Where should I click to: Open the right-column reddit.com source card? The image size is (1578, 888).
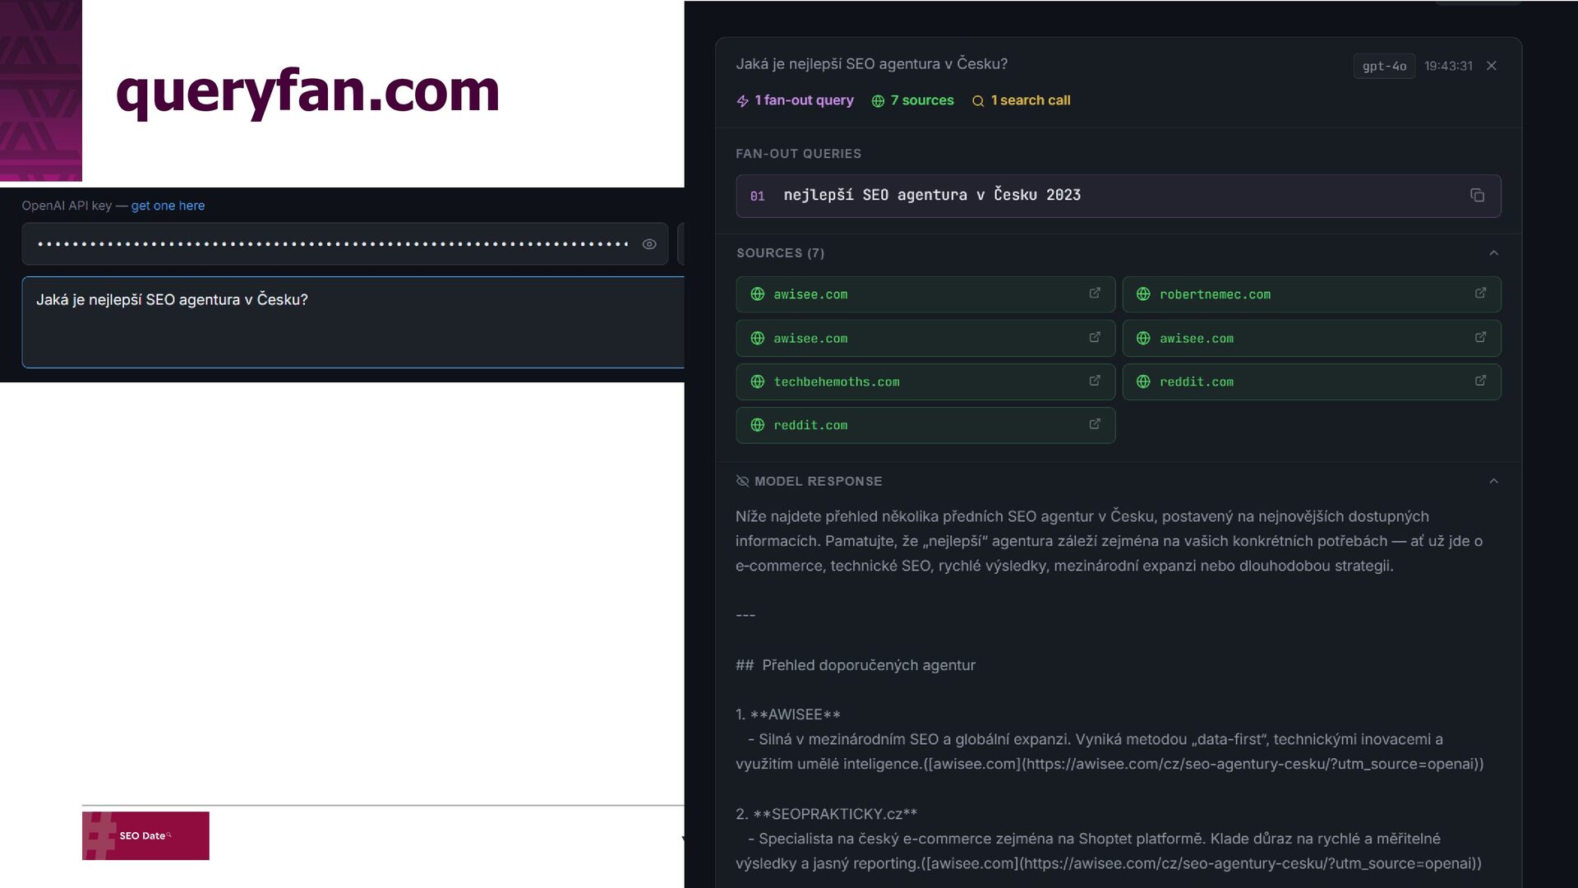tap(1311, 382)
